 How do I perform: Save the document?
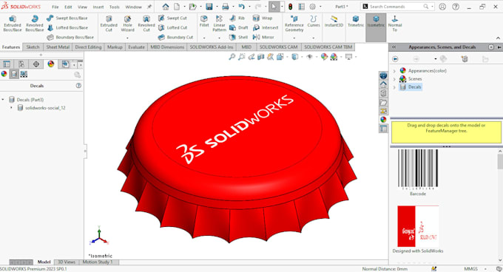209,7
